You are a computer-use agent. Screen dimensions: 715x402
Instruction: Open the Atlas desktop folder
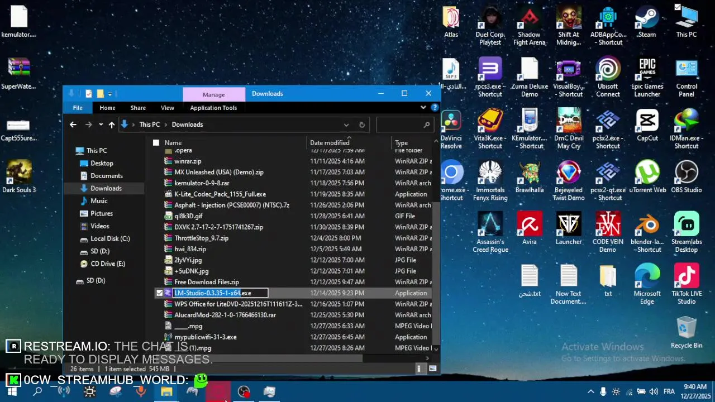[451, 22]
